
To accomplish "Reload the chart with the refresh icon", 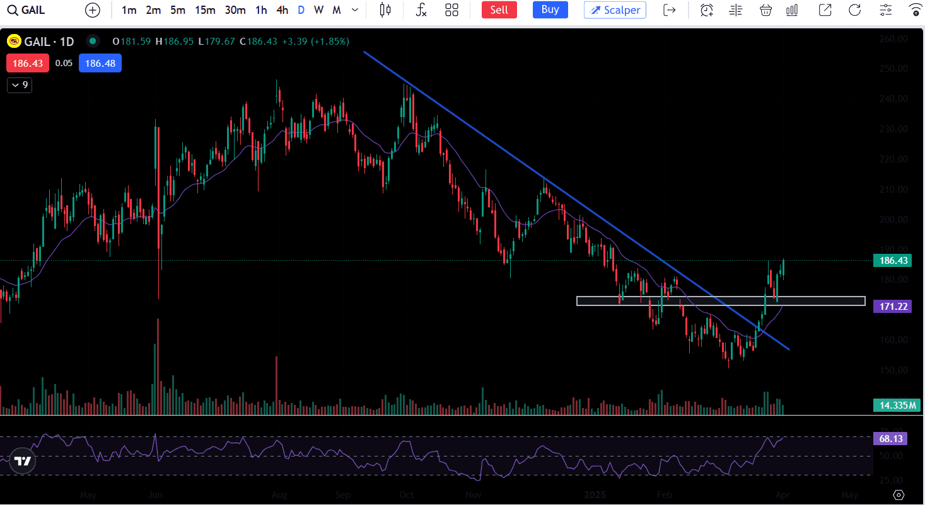I will [855, 10].
